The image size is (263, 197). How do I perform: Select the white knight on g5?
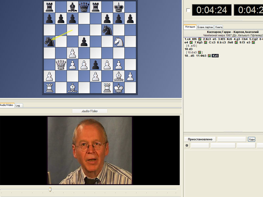(118, 41)
